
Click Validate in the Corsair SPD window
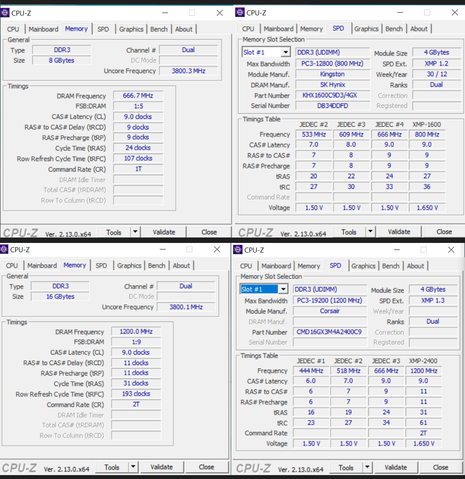[396, 467]
